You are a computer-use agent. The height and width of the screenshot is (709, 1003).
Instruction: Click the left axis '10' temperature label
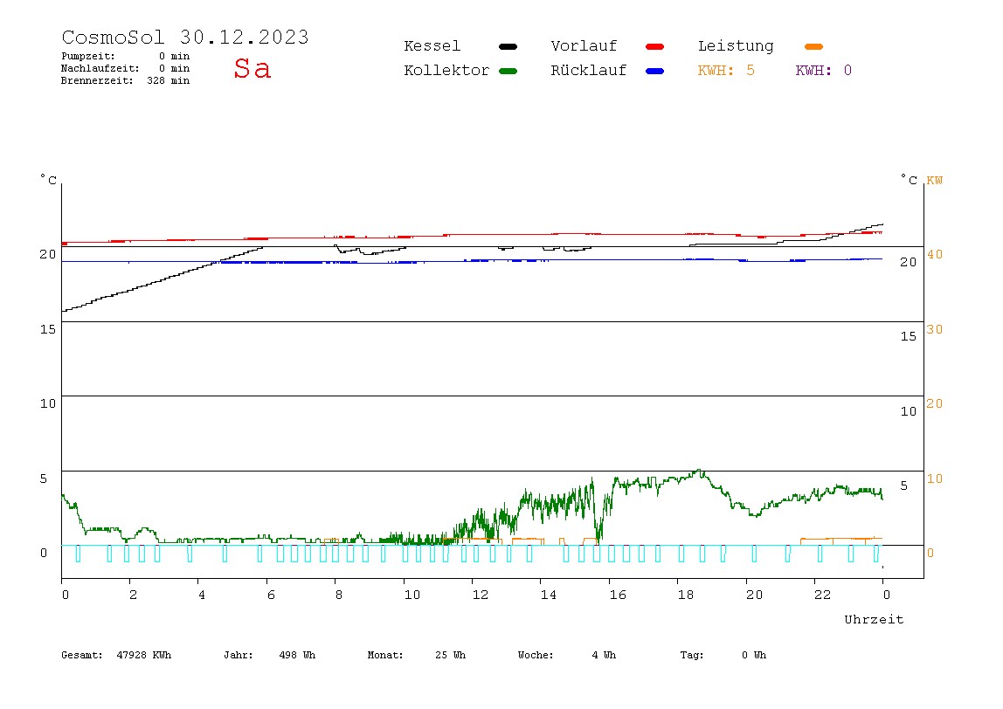point(48,403)
